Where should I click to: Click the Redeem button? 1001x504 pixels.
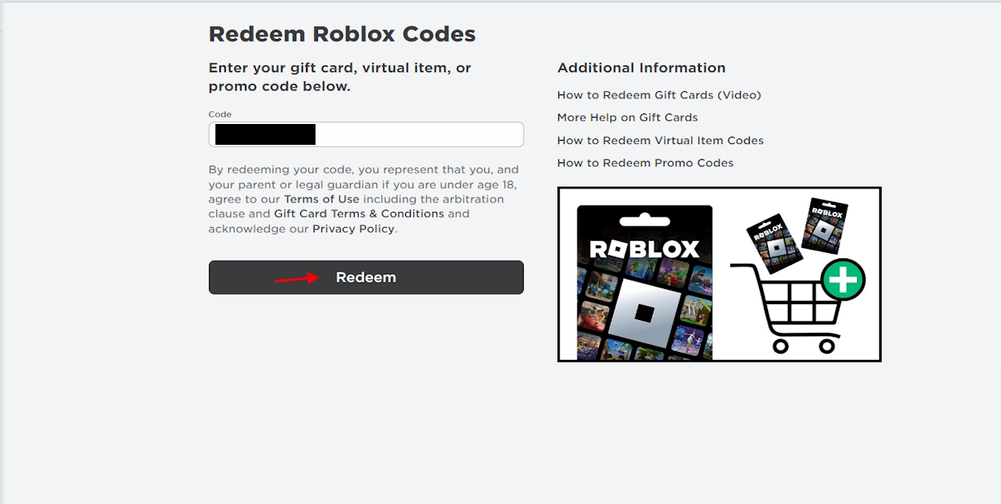click(366, 277)
